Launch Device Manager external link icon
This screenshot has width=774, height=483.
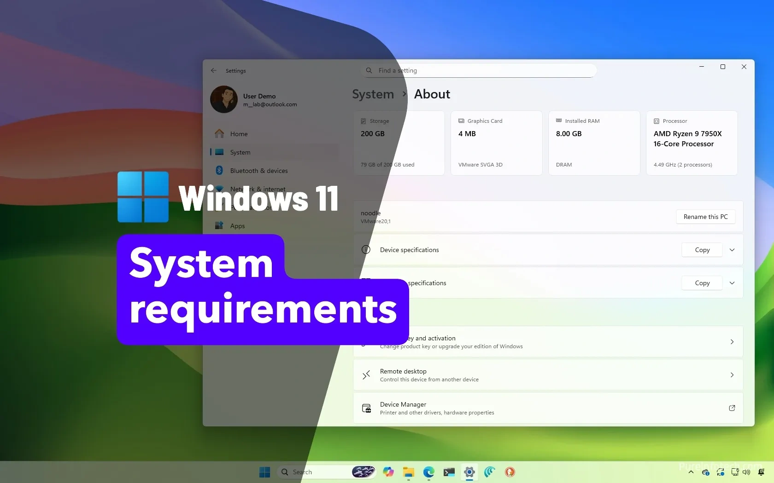point(732,408)
